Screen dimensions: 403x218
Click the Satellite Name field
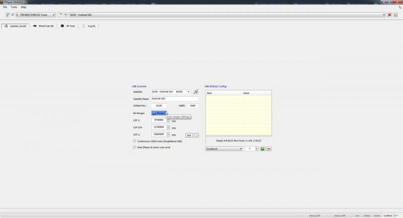click(175, 98)
